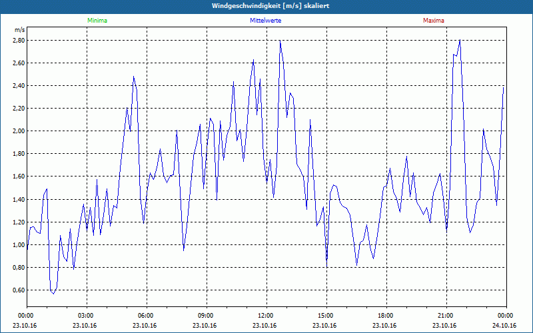This screenshot has width=533, height=333.
Task: Click the 15:00 time axis label
Action: [326, 316]
